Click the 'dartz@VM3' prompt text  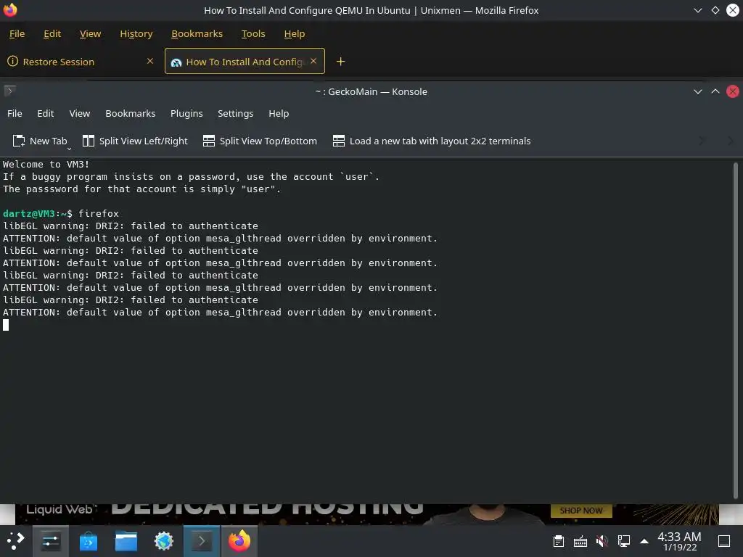[x=29, y=214]
